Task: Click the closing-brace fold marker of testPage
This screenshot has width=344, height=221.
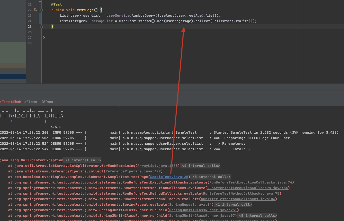Action: pos(41,27)
